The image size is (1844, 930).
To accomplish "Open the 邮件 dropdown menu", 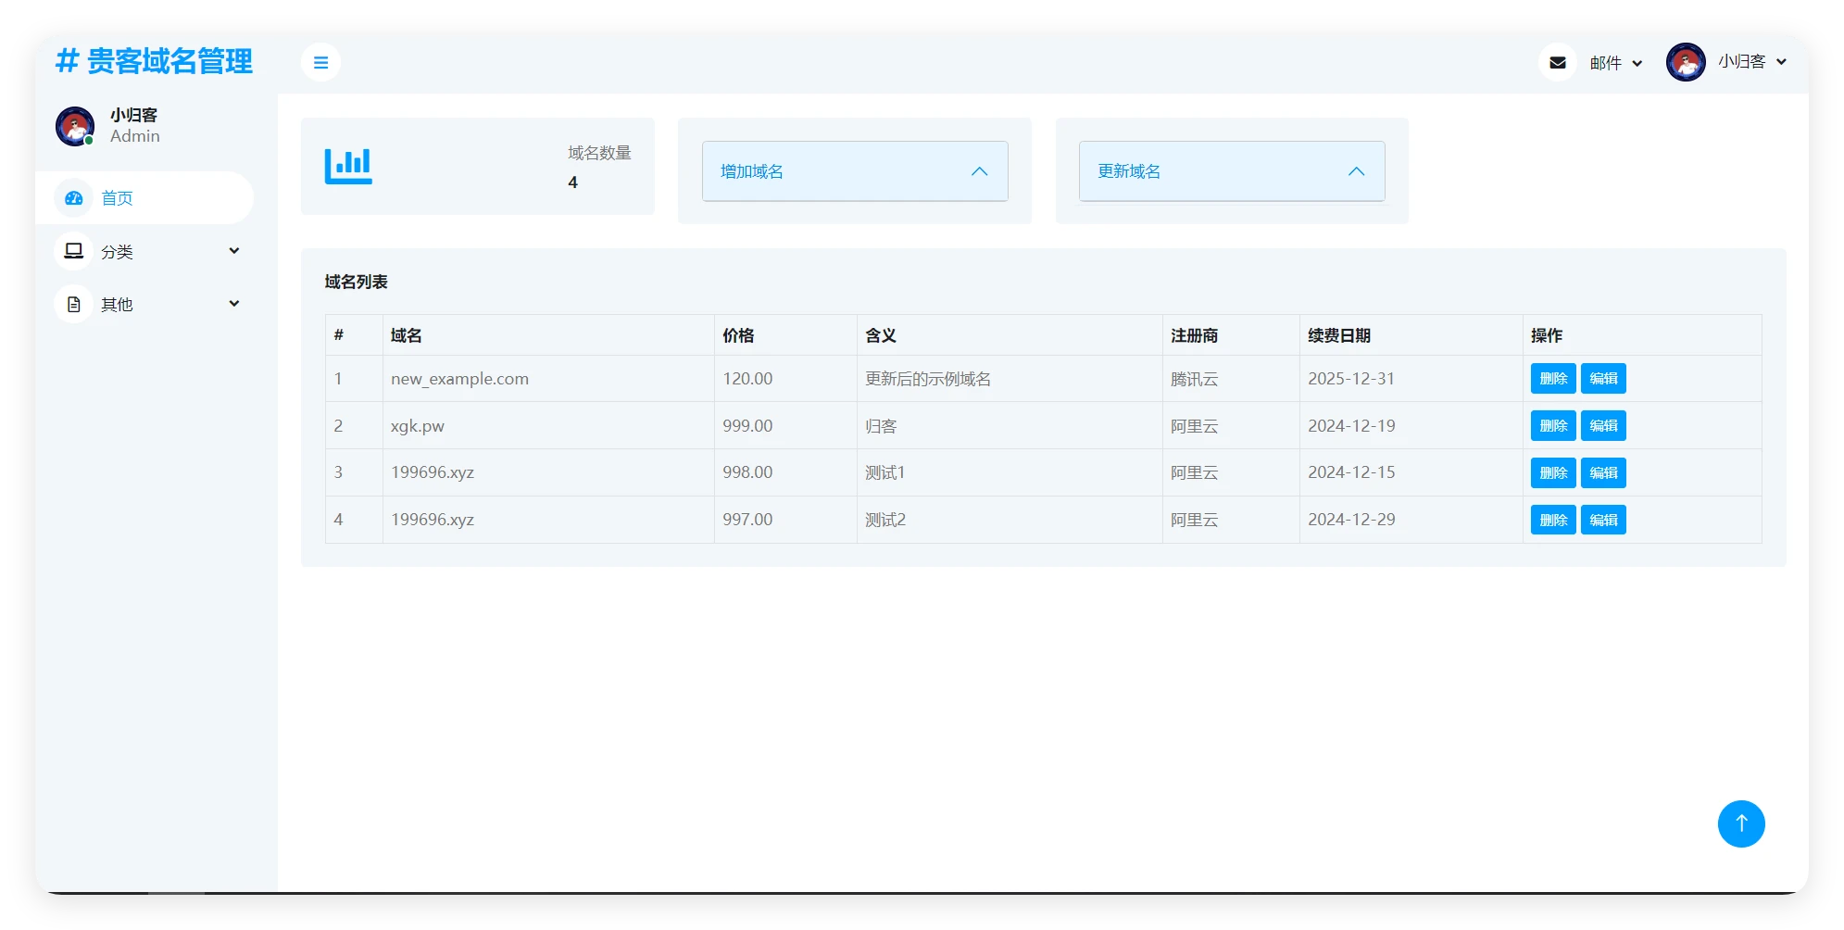I will click(1615, 63).
